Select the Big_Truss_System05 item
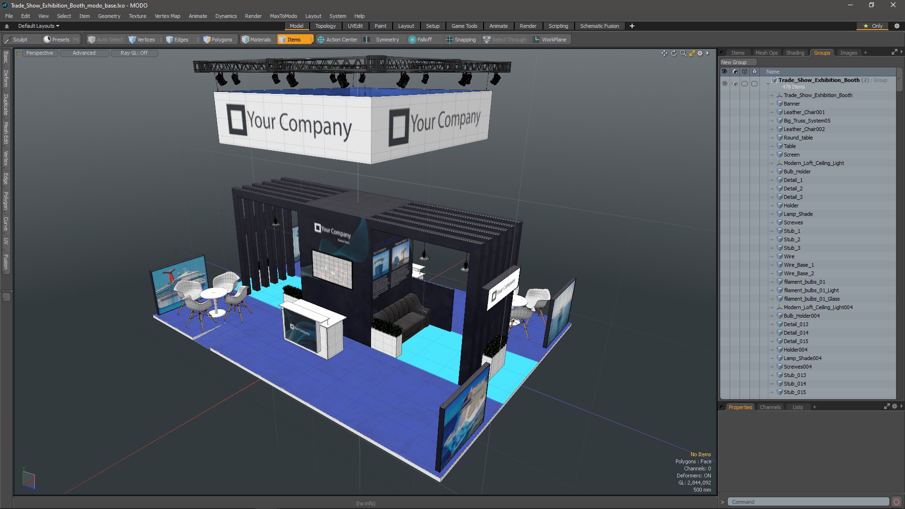 pyautogui.click(x=806, y=121)
